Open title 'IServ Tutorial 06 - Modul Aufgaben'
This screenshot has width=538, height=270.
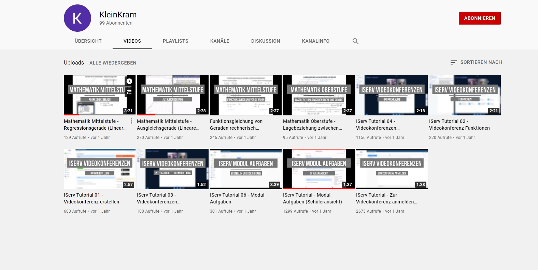point(237,198)
